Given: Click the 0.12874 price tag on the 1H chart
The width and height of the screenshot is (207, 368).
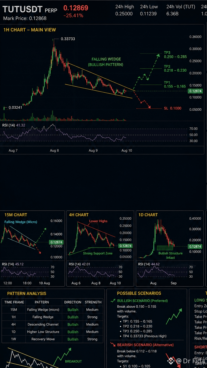Looking at the screenshot, I should (195, 91).
